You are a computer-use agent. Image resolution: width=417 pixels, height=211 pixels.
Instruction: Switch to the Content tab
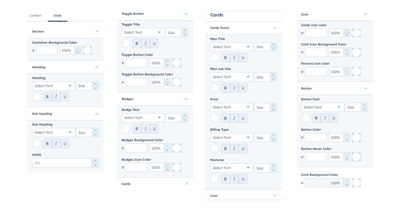[35, 16]
